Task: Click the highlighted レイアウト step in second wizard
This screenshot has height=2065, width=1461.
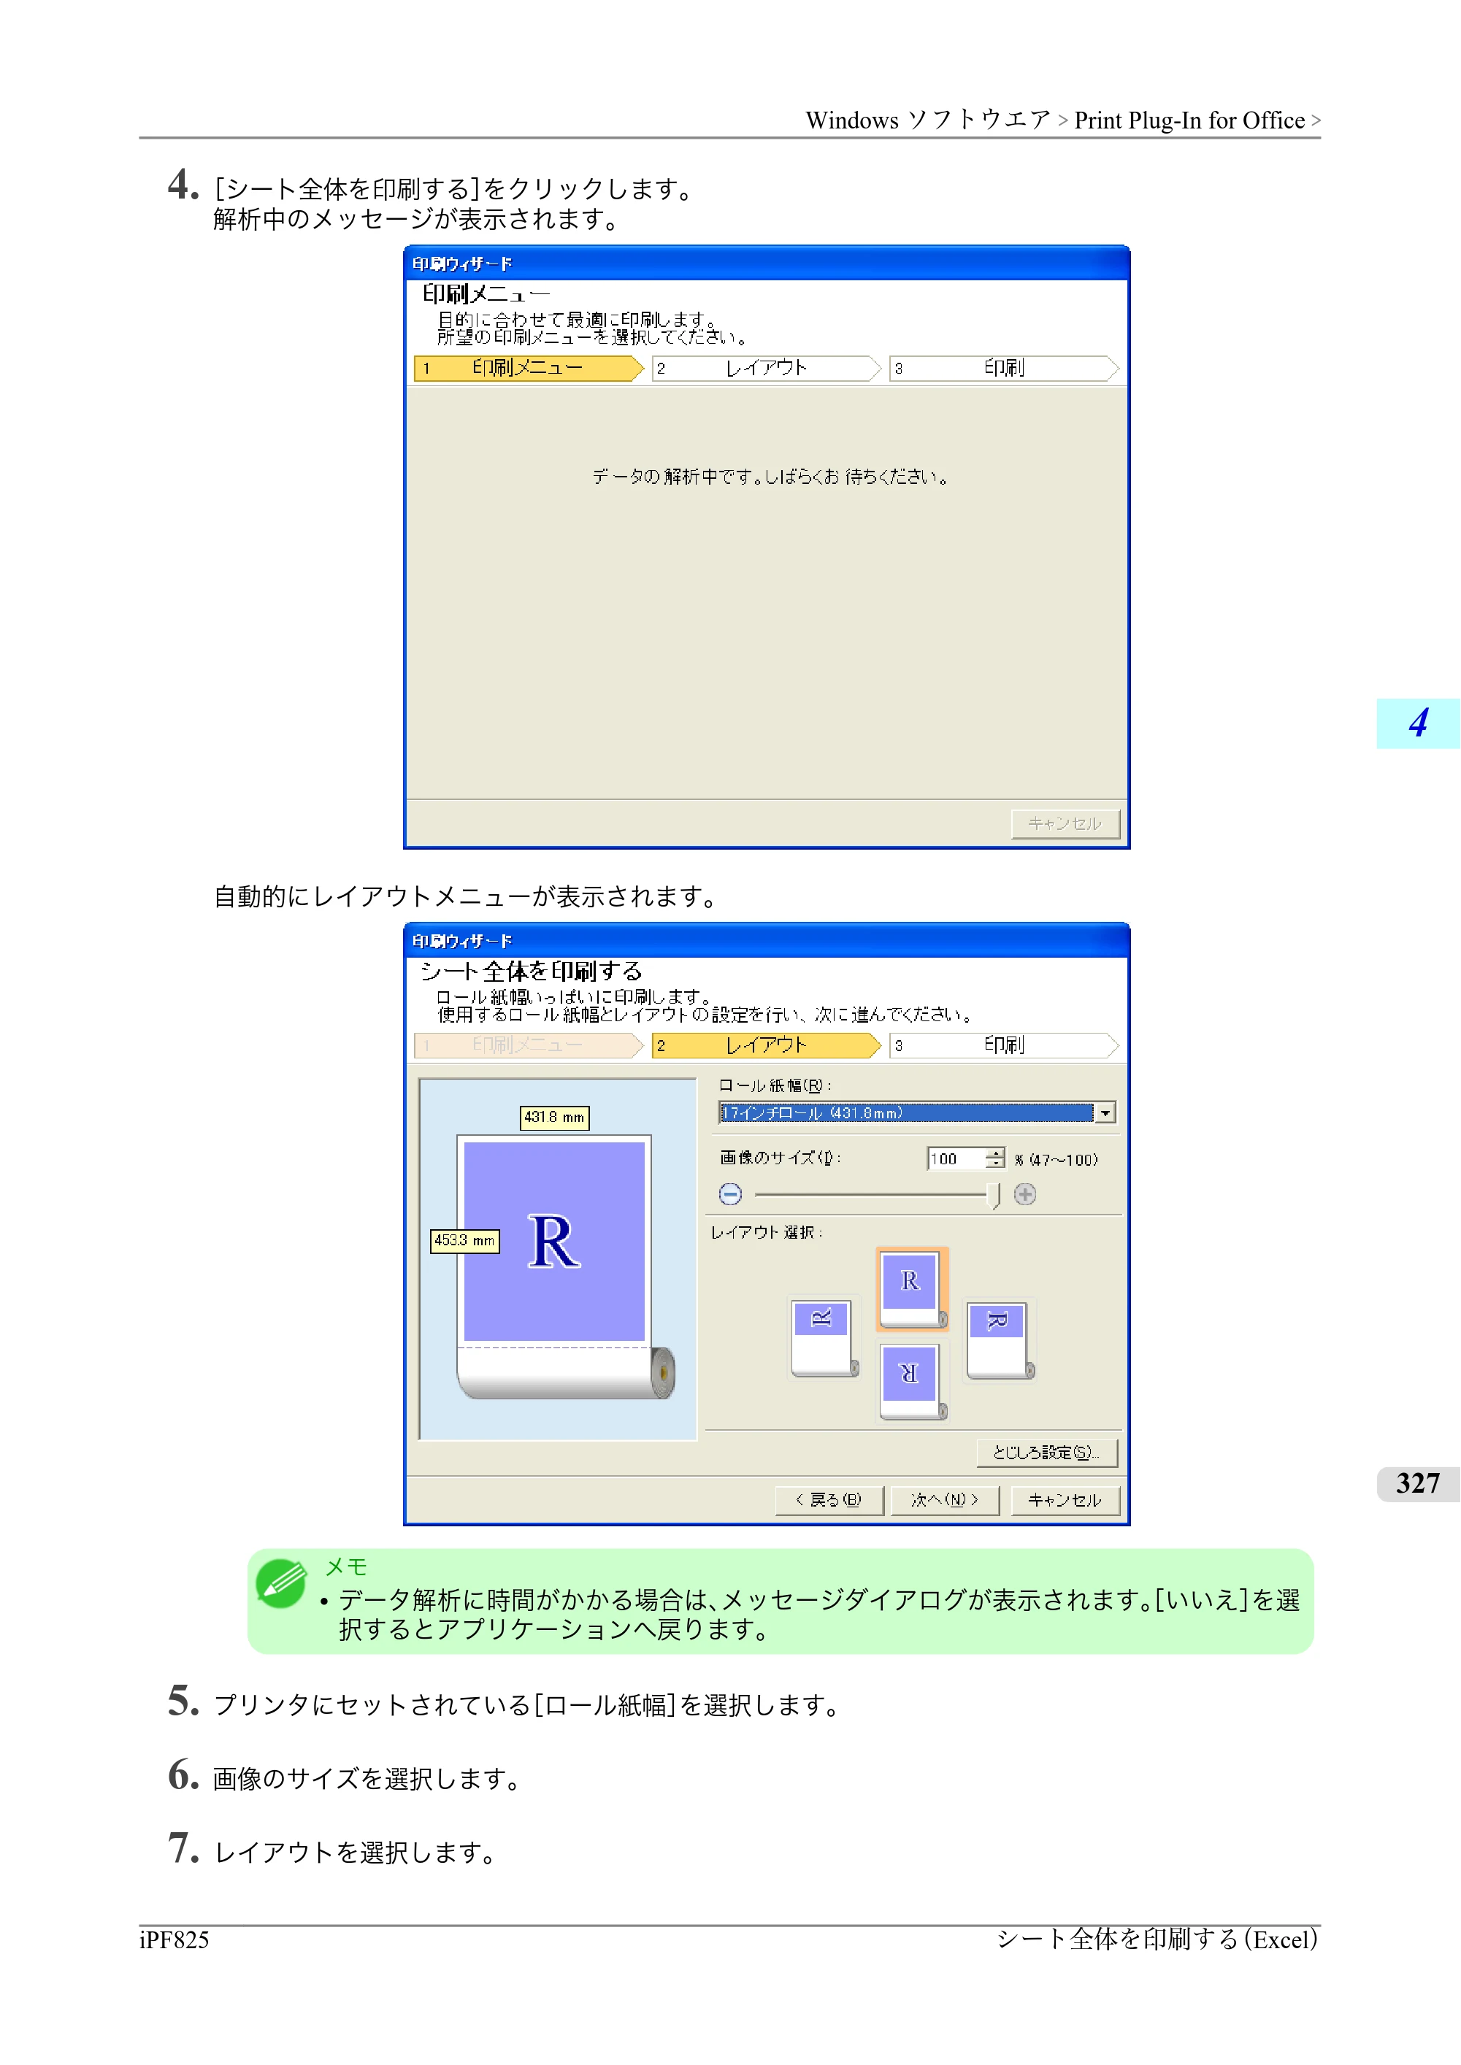Action: point(767,1045)
